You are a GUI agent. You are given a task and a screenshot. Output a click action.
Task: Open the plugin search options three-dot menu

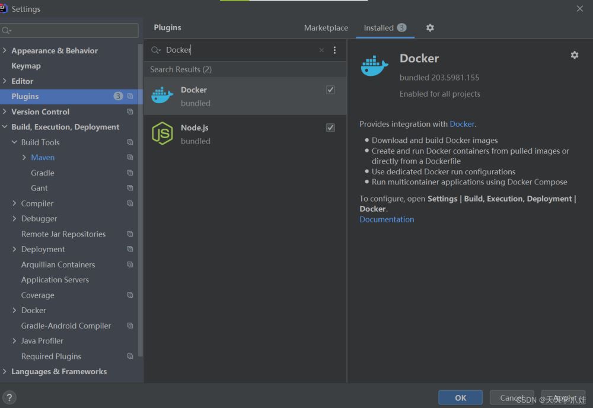click(334, 50)
